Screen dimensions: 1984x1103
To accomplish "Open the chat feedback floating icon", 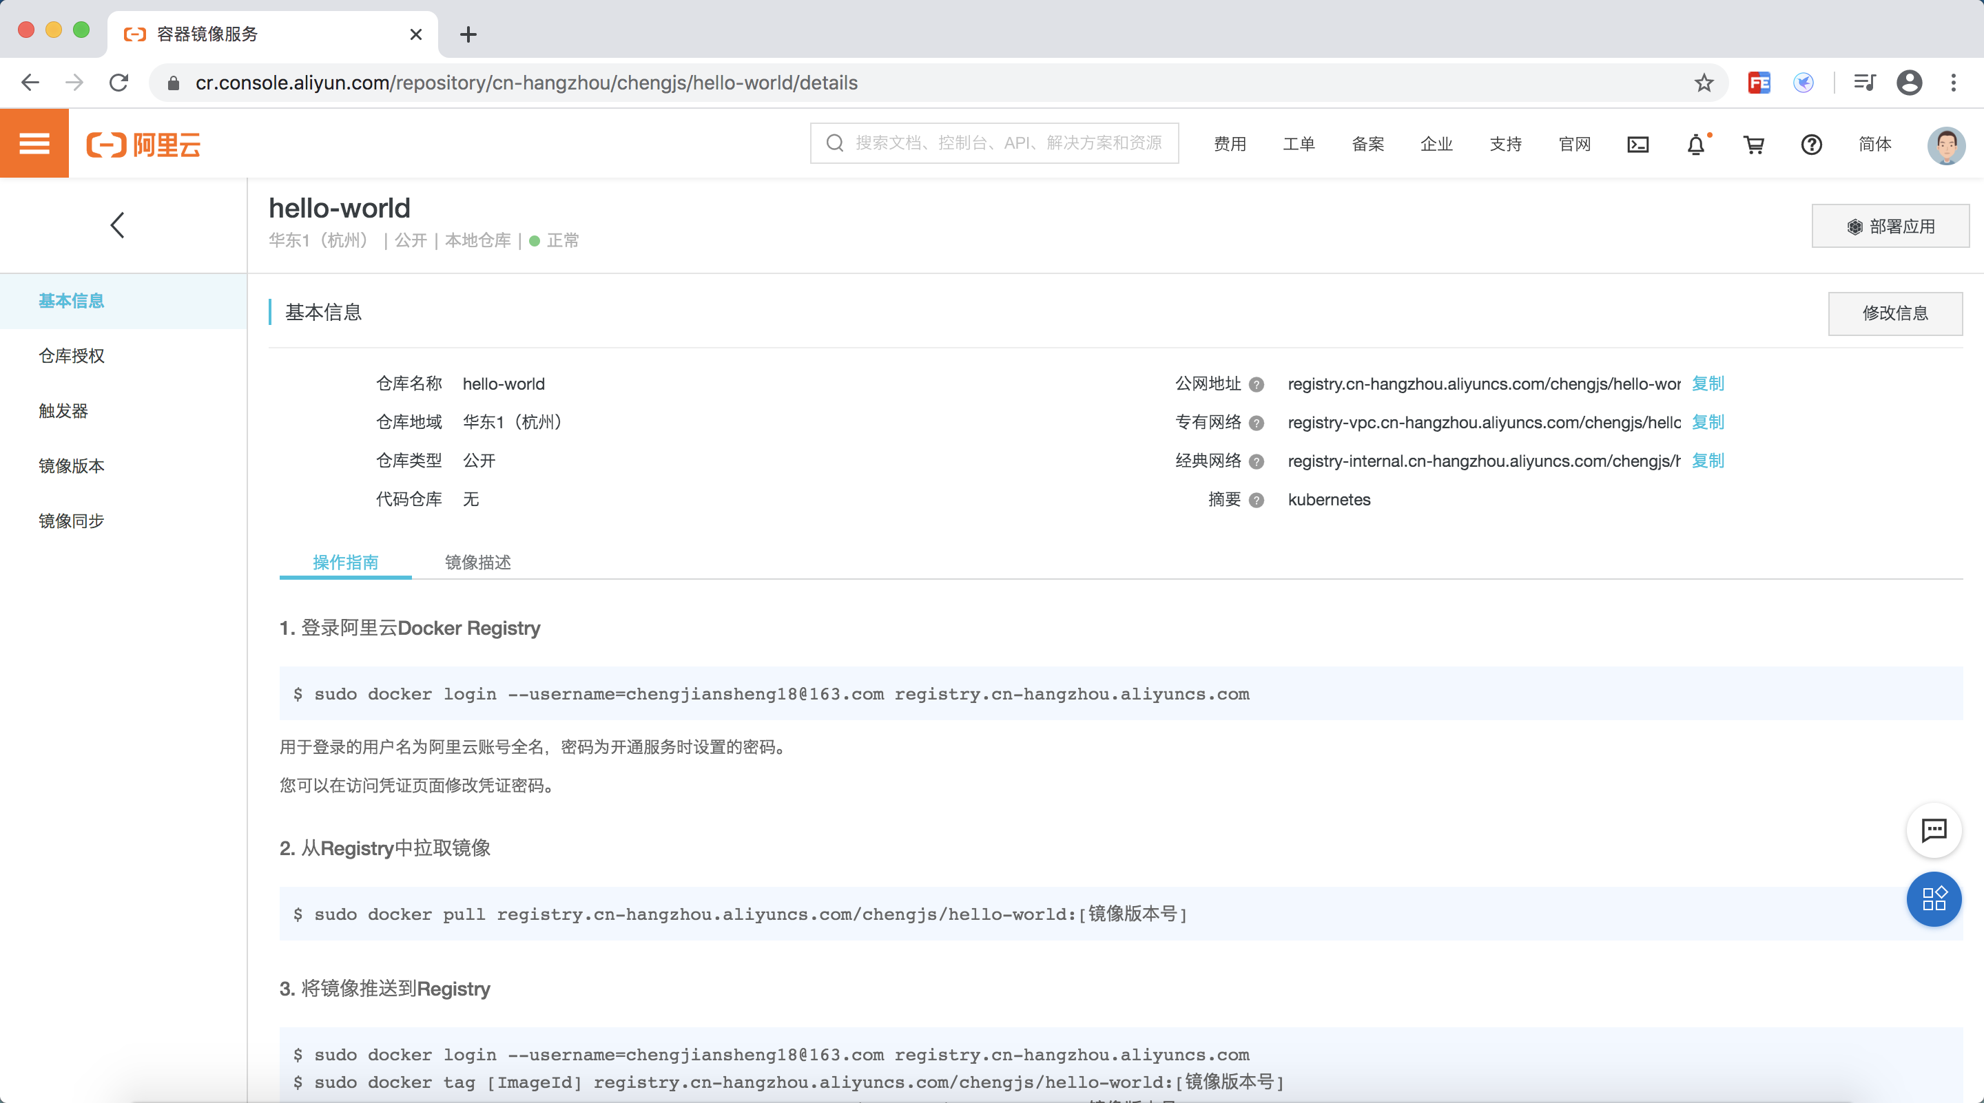I will click(x=1933, y=830).
